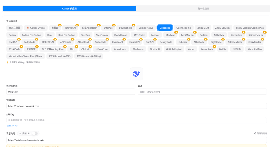
Task: Select the Kimi preset
Action: click(x=50, y=35)
